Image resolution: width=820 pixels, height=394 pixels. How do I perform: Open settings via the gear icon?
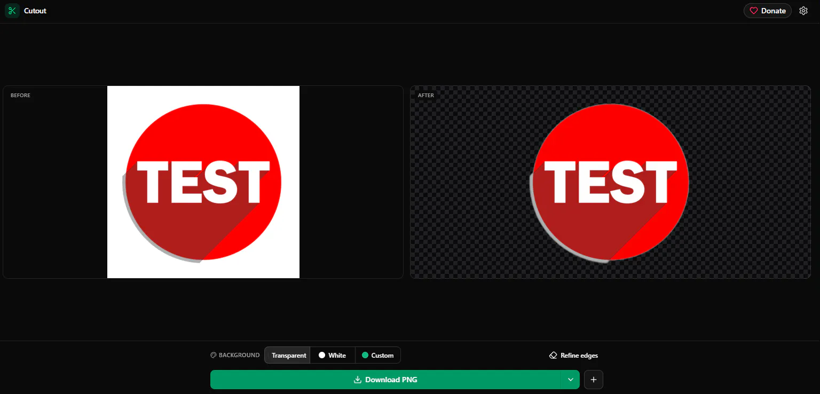[x=803, y=11]
